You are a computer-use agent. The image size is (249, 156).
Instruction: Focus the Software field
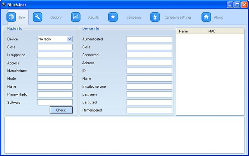(x=55, y=102)
